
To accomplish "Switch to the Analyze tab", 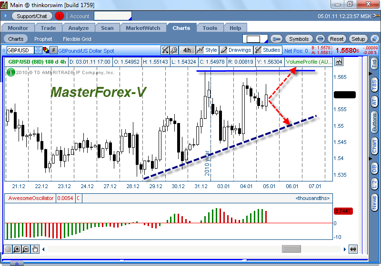I will click(x=79, y=28).
